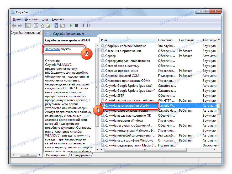
Task: Click the description pane scroll-down arrow
Action: [x=97, y=150]
